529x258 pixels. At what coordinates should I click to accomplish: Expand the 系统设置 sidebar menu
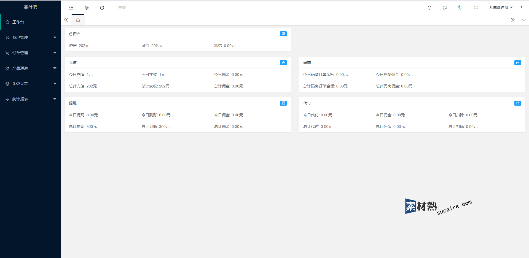point(30,84)
